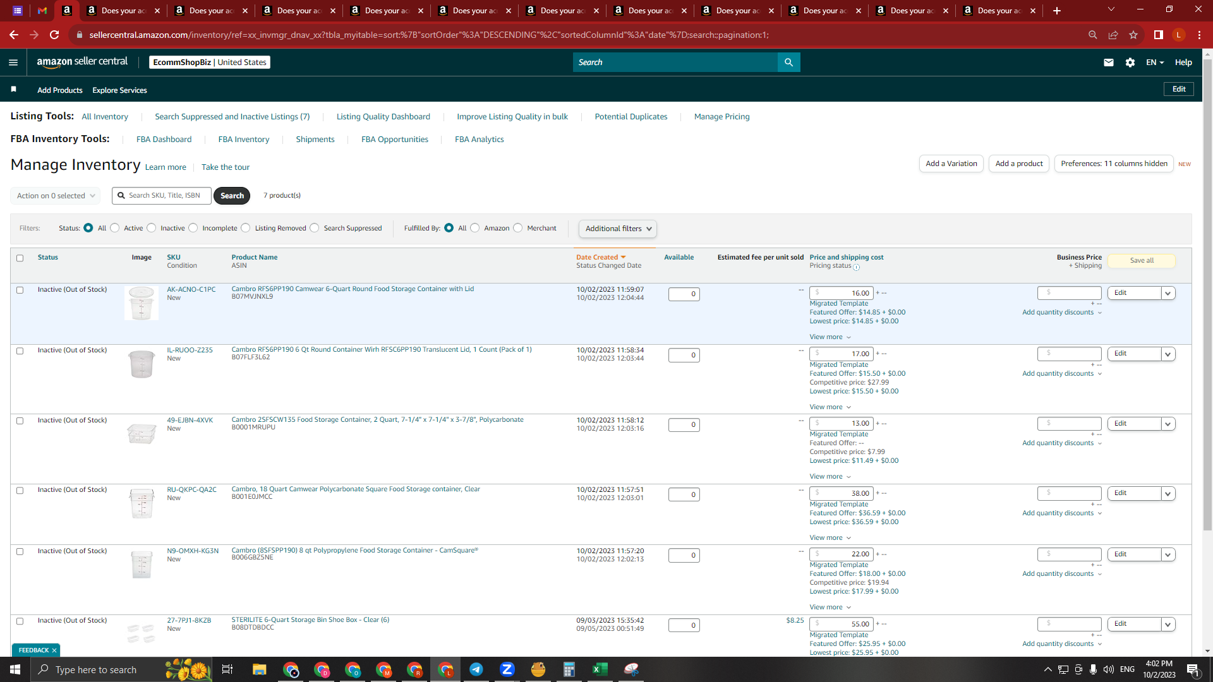This screenshot has width=1213, height=682.
Task: Open a new browser tab
Action: coord(1057,11)
